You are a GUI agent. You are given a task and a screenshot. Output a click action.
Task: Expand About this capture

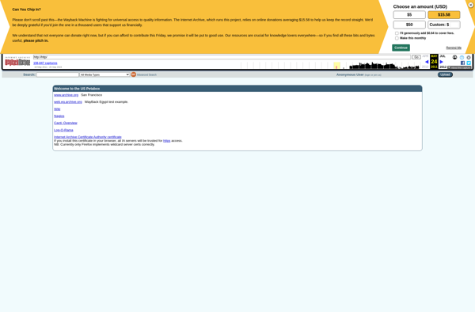tap(459, 67)
